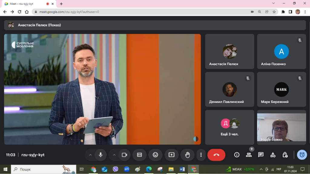Select the Марк Бережний participant tile
The height and width of the screenshot is (174, 310).
[x=282, y=89]
